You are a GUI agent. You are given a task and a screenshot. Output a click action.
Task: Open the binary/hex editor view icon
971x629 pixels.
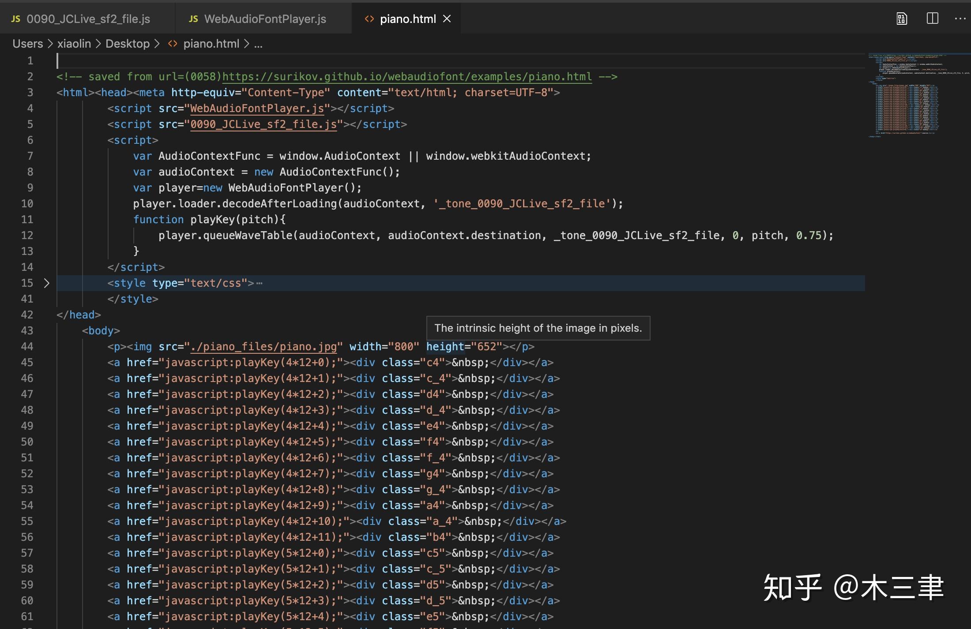click(901, 18)
